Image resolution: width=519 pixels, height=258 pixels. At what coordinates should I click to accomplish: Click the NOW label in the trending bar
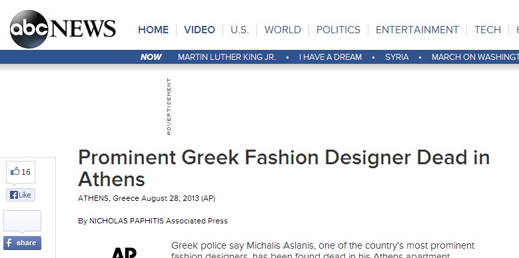pyautogui.click(x=151, y=57)
